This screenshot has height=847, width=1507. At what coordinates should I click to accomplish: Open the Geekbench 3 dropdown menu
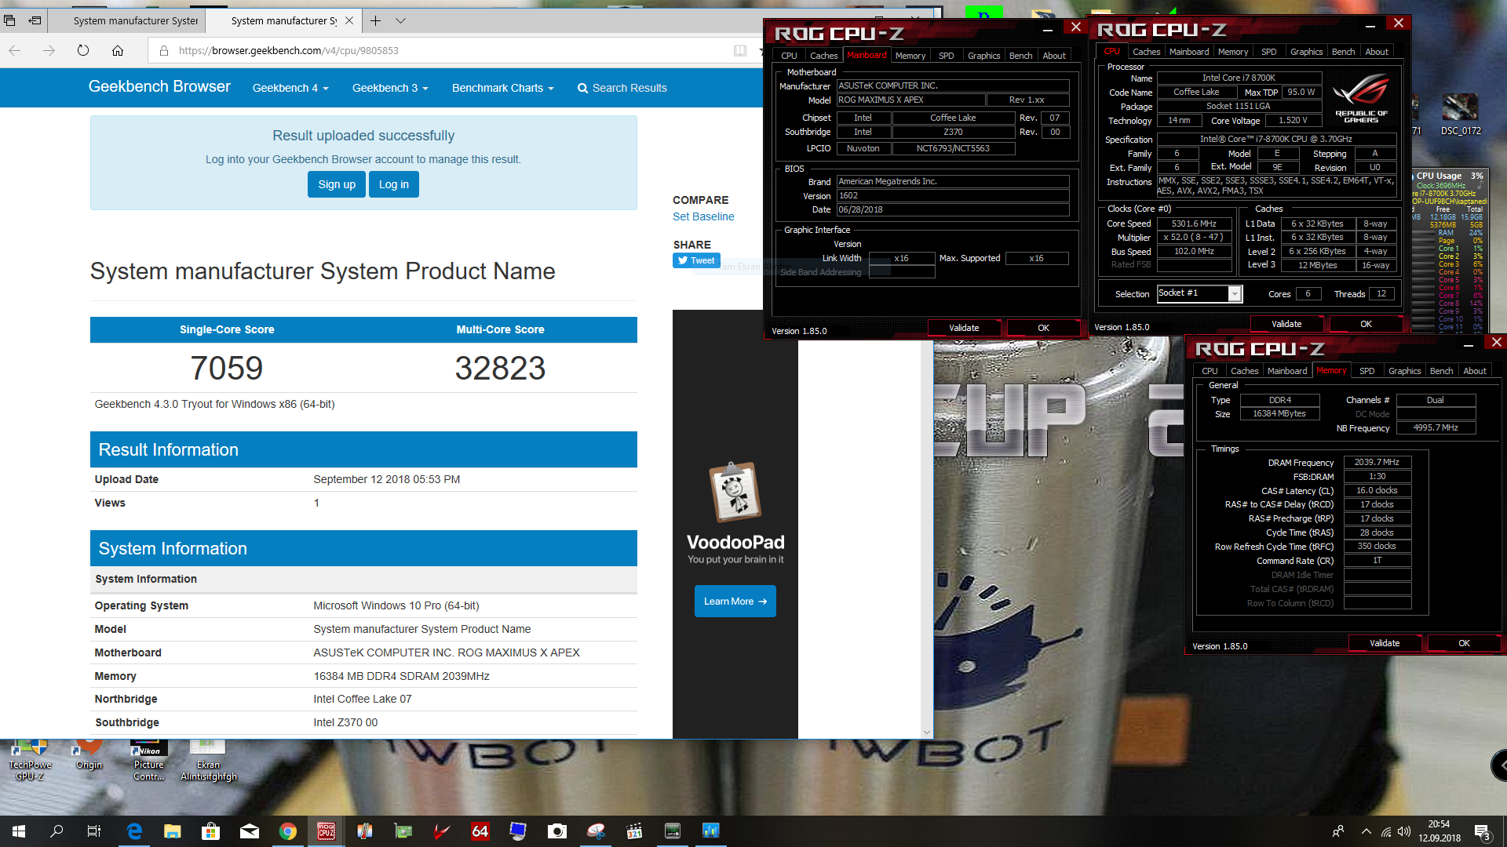click(x=390, y=88)
